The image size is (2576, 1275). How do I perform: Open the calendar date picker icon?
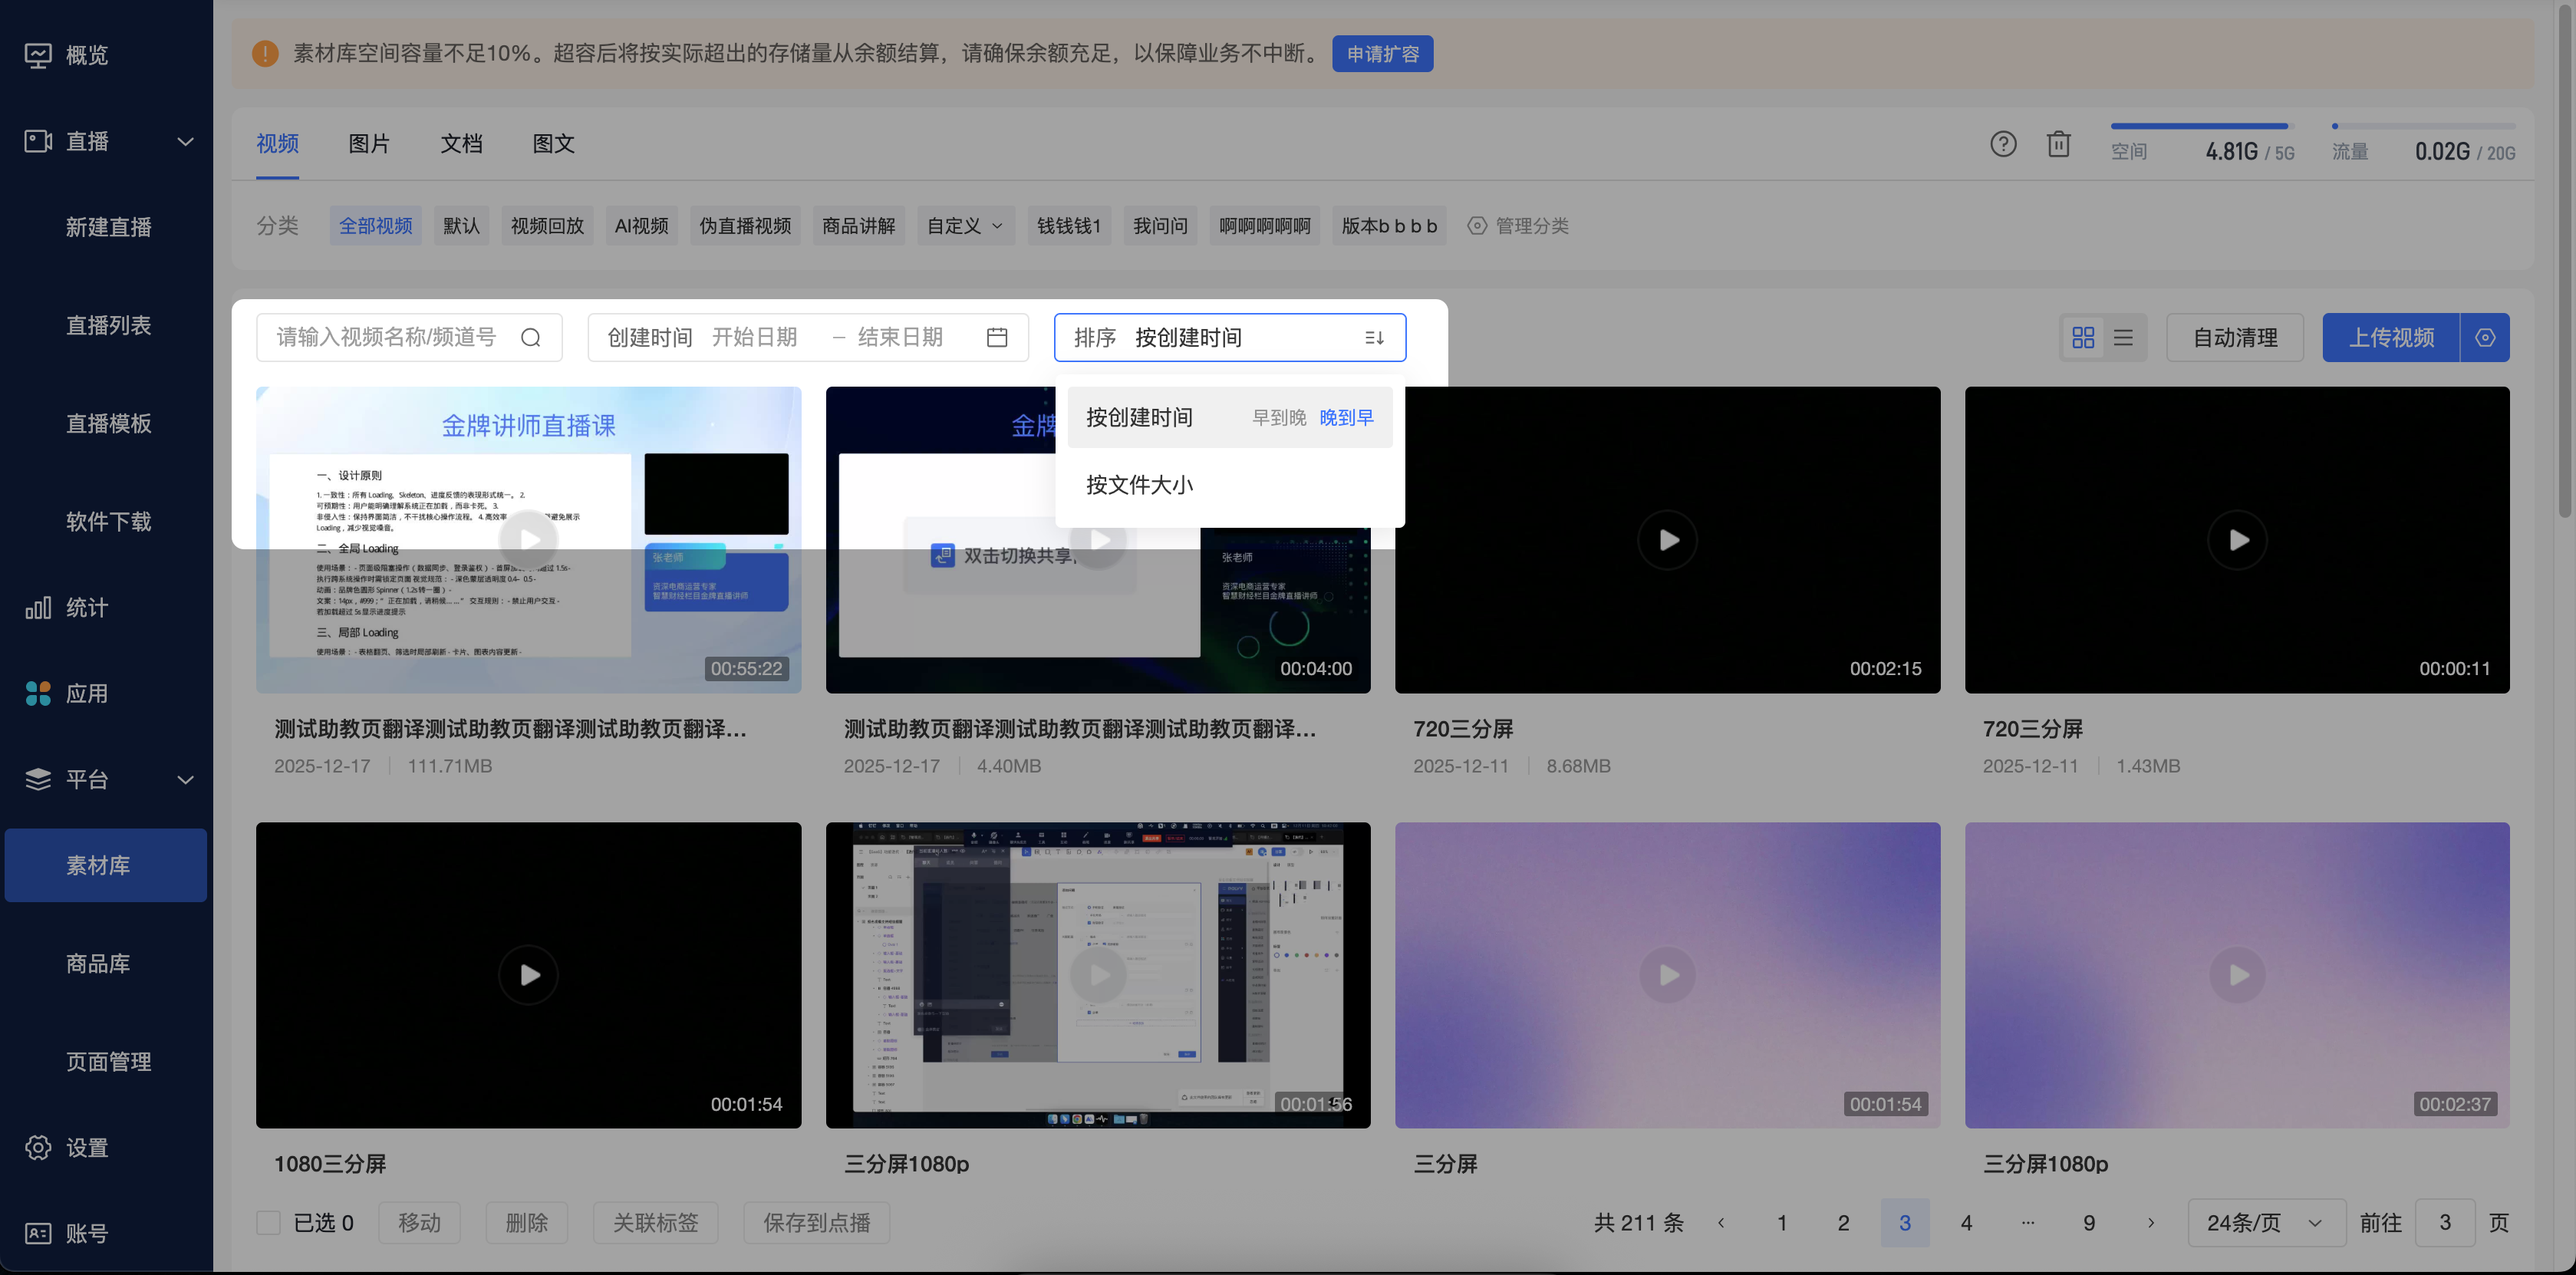[997, 338]
